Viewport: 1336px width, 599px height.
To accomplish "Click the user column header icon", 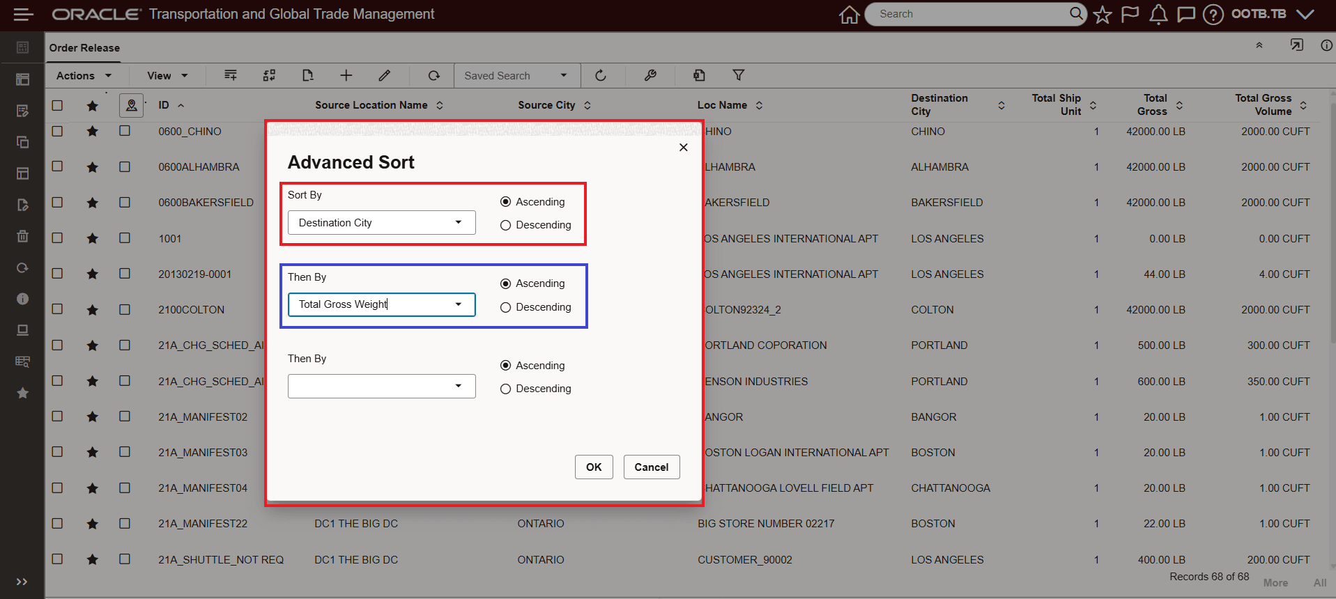I will click(x=132, y=105).
